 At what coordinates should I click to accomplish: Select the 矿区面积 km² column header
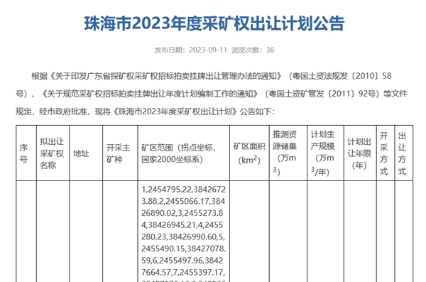[x=249, y=153]
